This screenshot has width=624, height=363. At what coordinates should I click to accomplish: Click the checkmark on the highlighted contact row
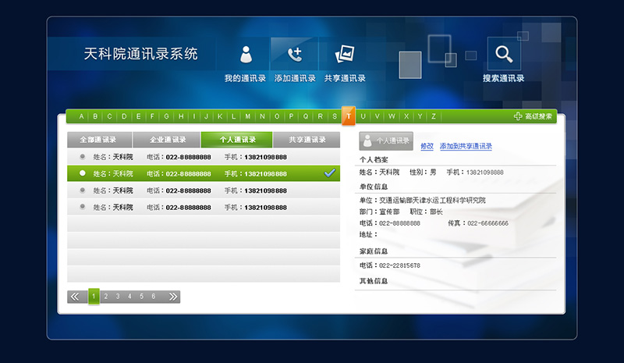click(329, 173)
